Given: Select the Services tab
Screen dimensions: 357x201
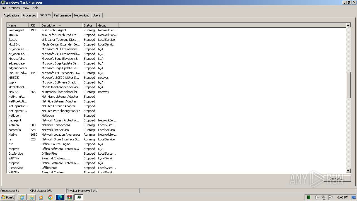Looking at the screenshot, I should tap(45, 15).
